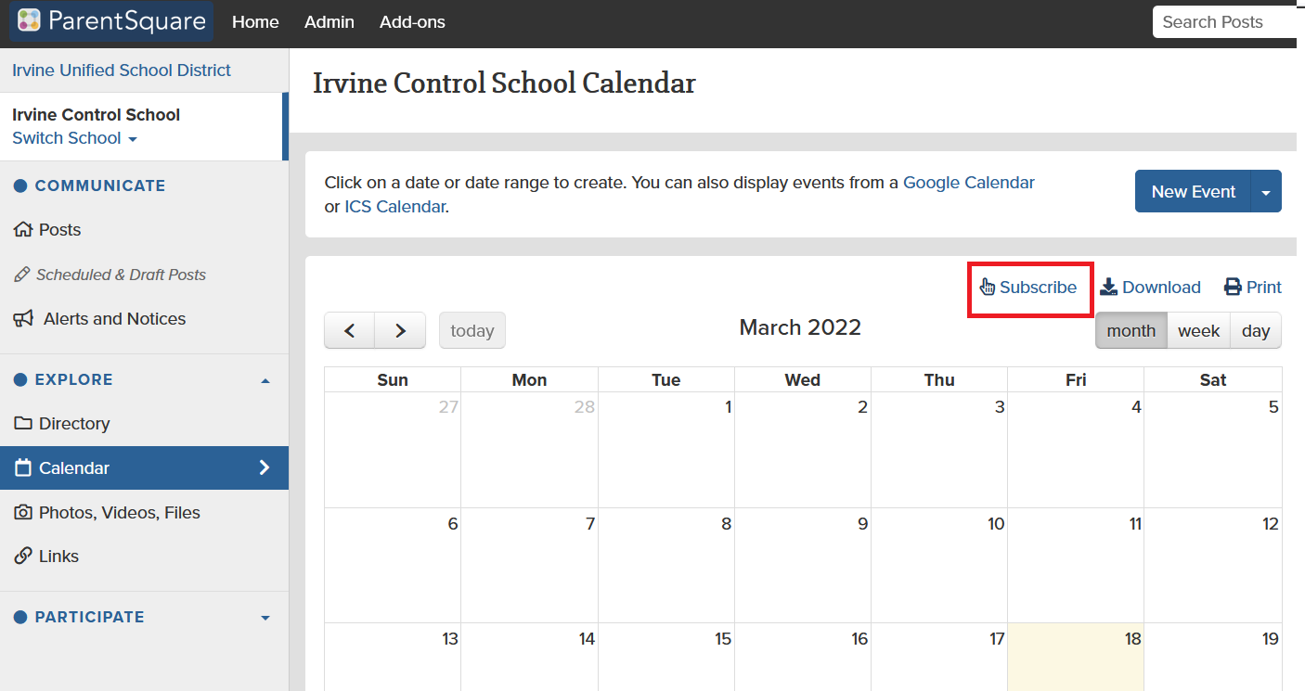
Task: Switch calendar to day view
Action: click(1255, 330)
